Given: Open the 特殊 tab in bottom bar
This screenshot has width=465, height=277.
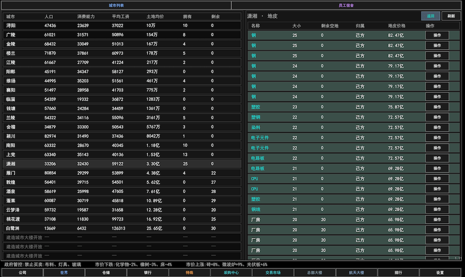Looking at the screenshot, I should coord(189,272).
